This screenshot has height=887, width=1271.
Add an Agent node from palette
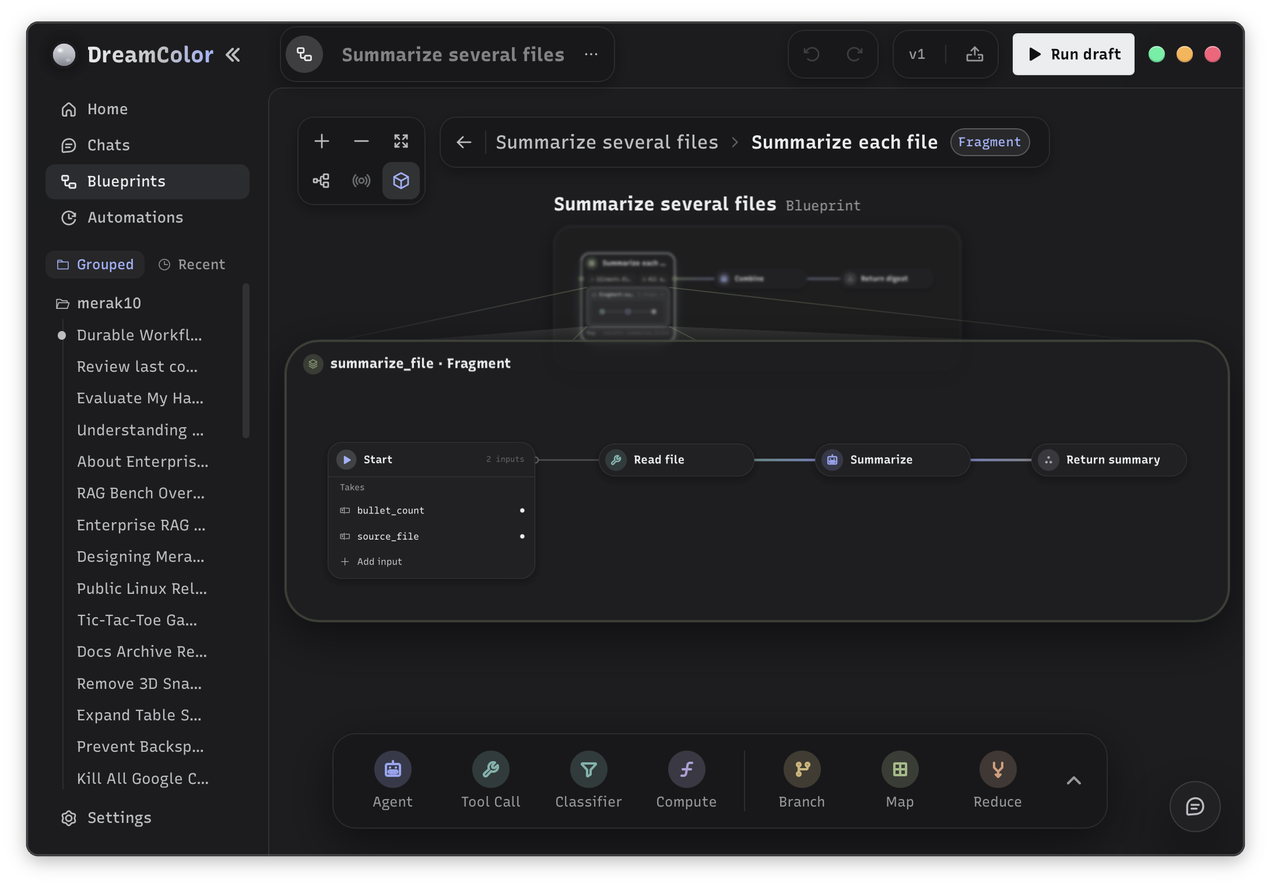(x=393, y=780)
